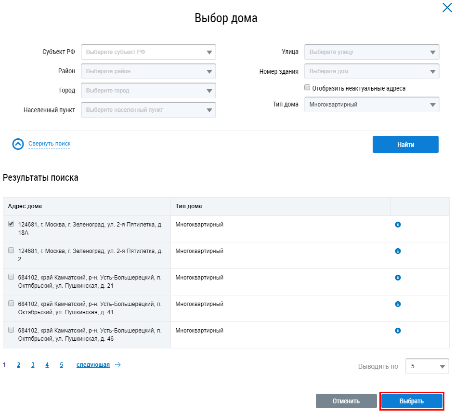Close the Выбор дома dialog
455x413 pixels.
[x=446, y=8]
